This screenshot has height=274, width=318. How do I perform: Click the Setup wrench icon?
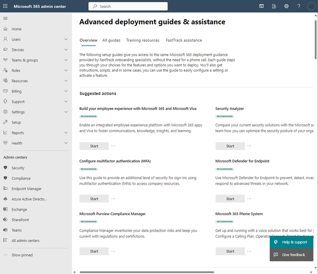pos(6,122)
